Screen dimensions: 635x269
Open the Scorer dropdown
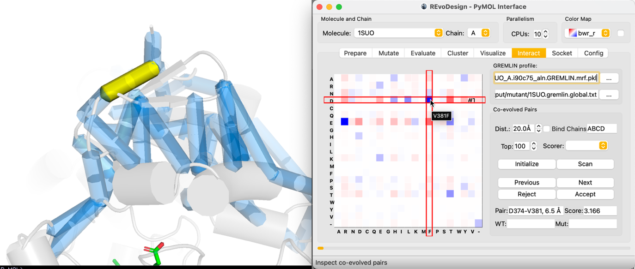(x=586, y=146)
